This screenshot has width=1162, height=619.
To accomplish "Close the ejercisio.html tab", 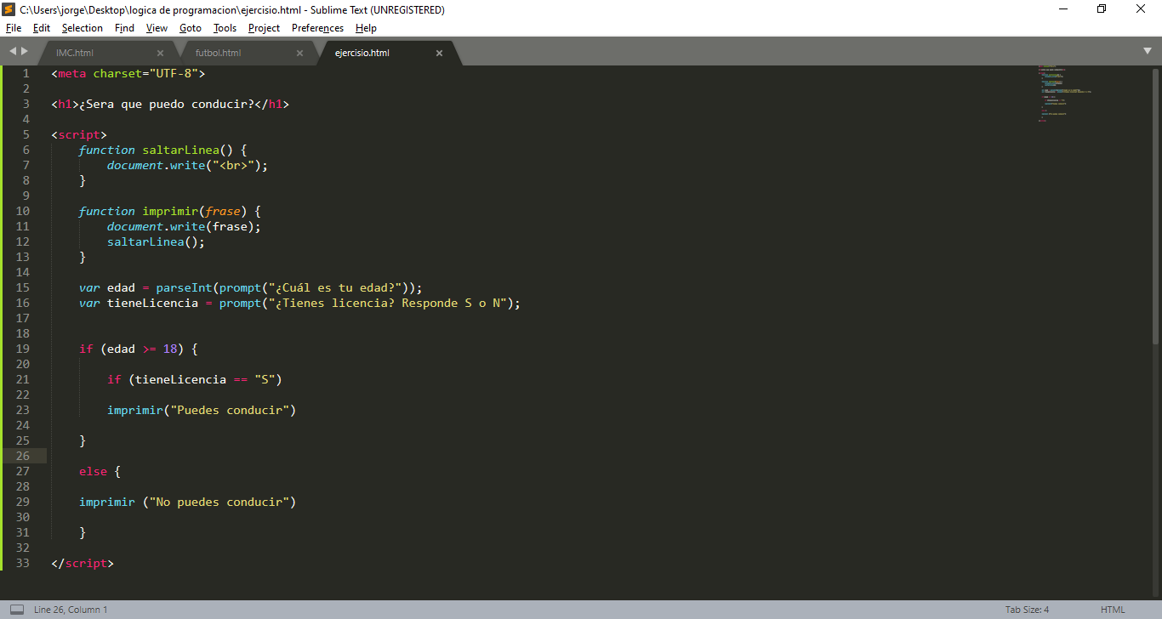I will 439,53.
